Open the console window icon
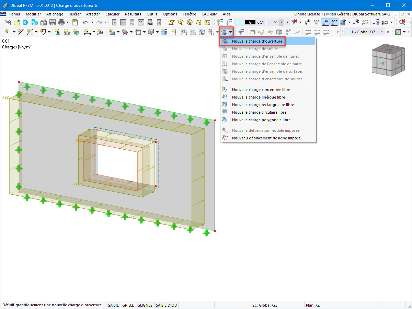The width and height of the screenshot is (412, 309). 141,22
